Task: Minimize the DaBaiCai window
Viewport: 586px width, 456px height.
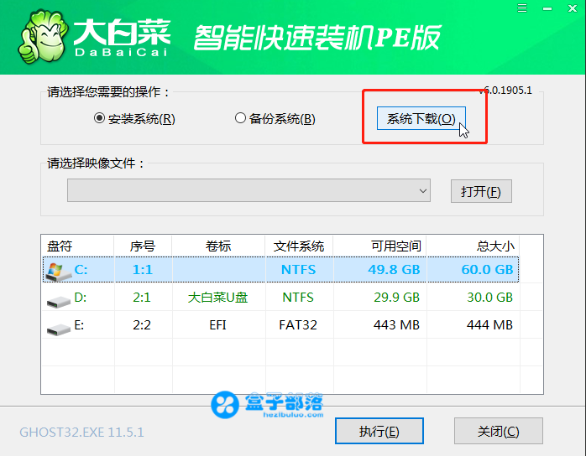Action: pyautogui.click(x=547, y=8)
